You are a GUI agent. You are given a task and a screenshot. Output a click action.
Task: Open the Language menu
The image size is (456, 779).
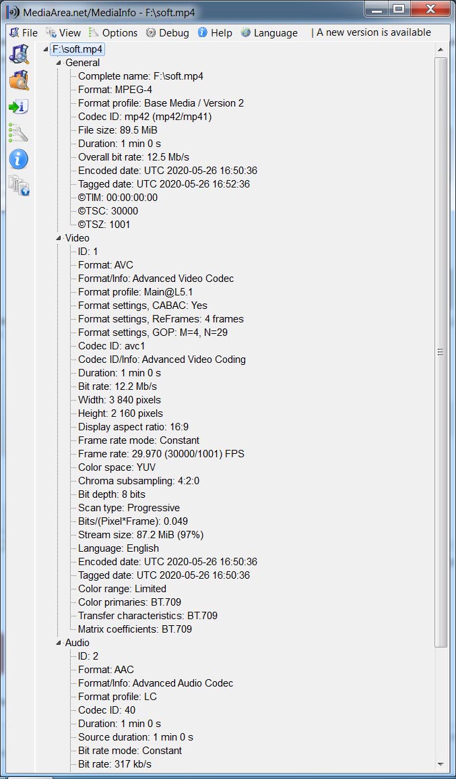pos(269,33)
